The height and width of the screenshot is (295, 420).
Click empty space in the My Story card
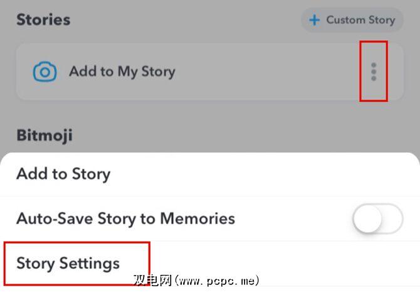point(263,72)
